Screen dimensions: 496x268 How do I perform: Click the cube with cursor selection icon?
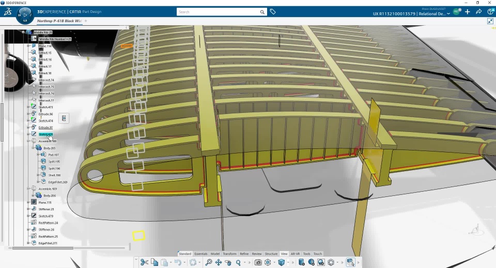point(350,262)
